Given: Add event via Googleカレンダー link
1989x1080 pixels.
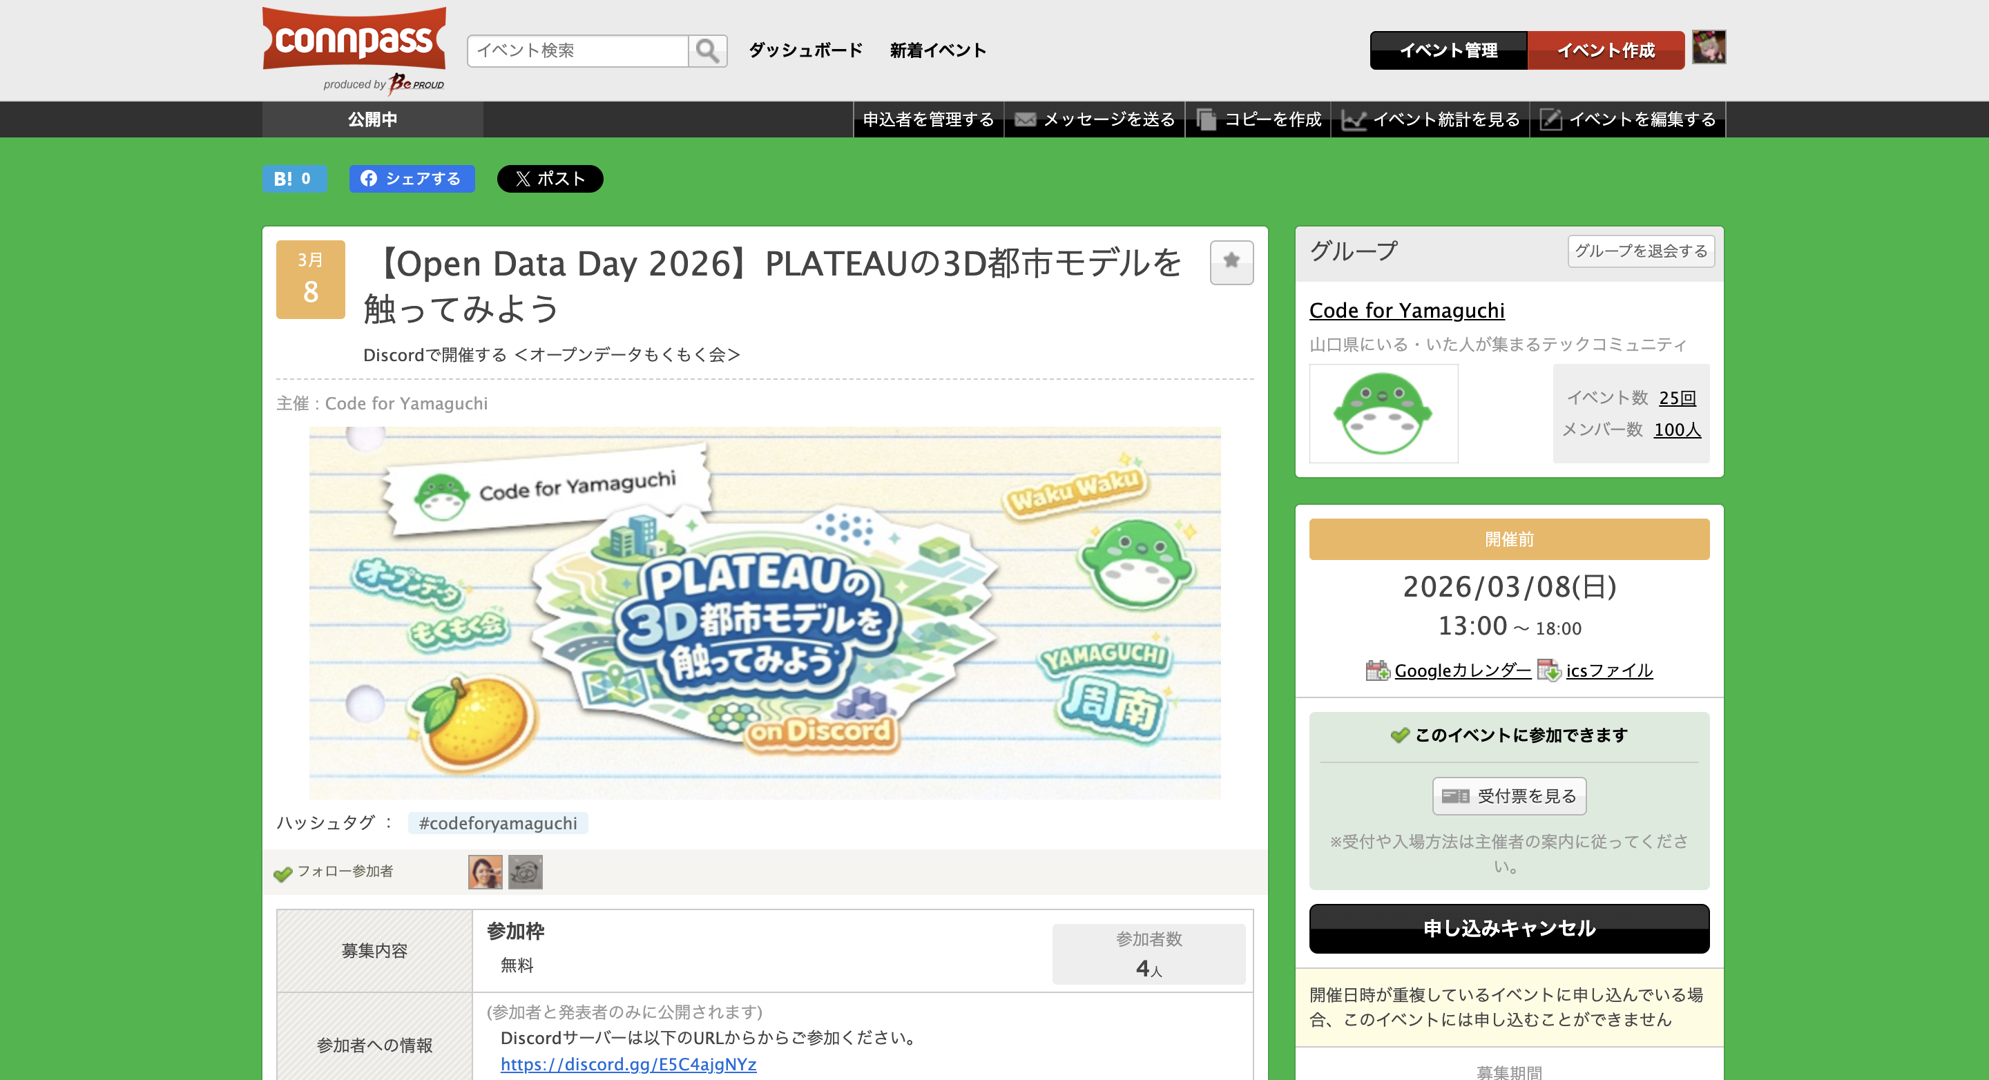Looking at the screenshot, I should [1461, 670].
